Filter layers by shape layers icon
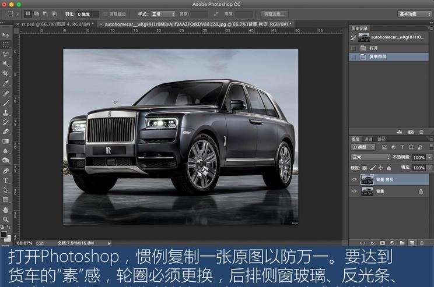434x287 pixels. [x=411, y=147]
